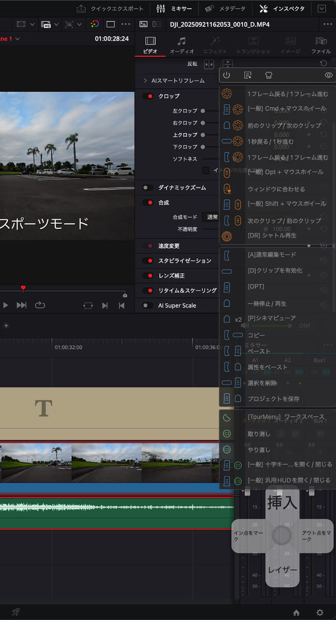The width and height of the screenshot is (336, 620).
Task: Switch to the イメージ inspector tab
Action: pyautogui.click(x=290, y=45)
